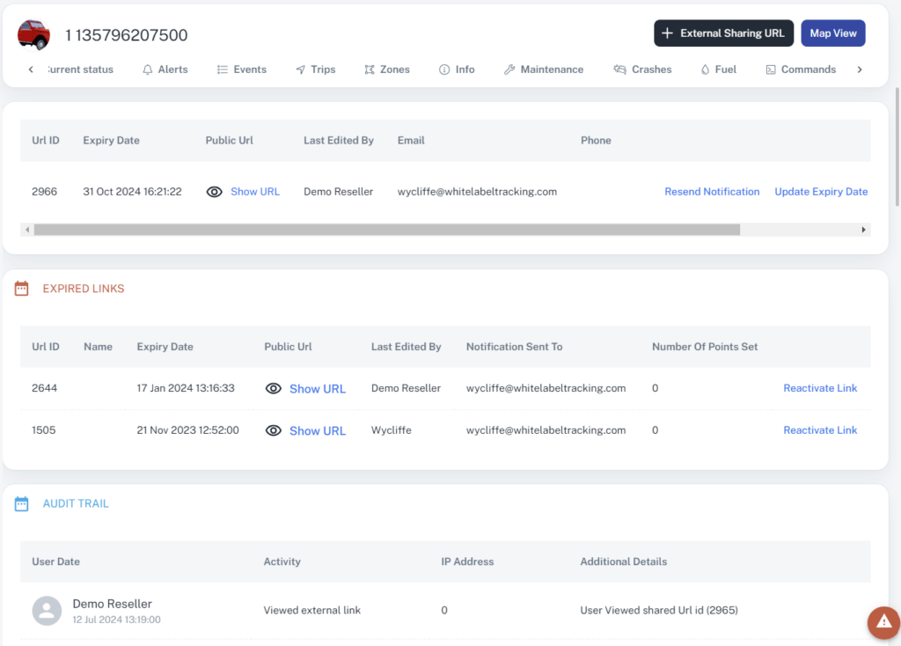This screenshot has height=646, width=901.
Task: Open the Commands tab list
Action: tap(800, 69)
